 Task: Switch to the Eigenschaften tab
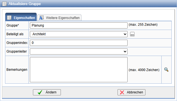tap(21, 17)
